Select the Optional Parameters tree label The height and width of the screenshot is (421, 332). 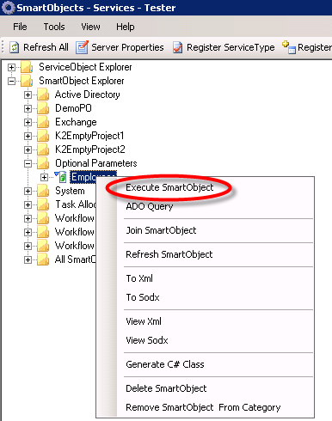[96, 163]
